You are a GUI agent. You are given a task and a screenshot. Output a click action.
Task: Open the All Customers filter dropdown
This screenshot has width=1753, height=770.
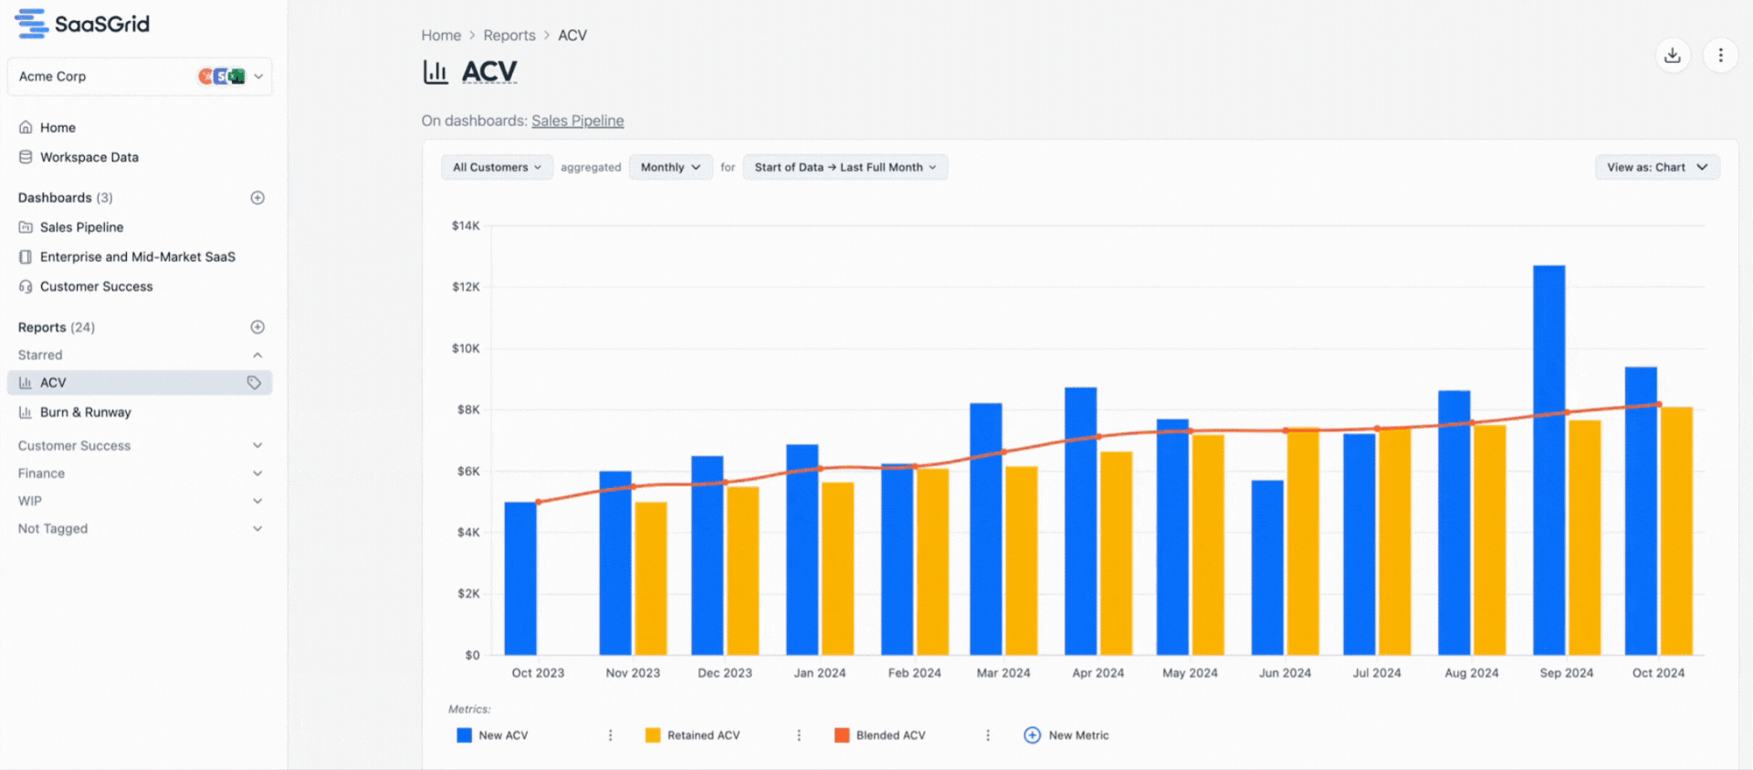click(497, 168)
